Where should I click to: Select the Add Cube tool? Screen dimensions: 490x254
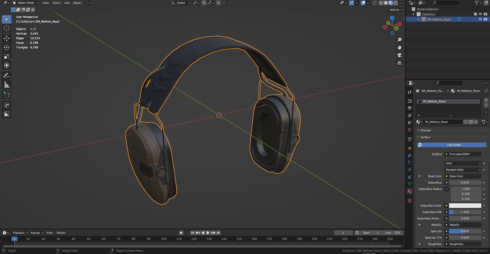click(x=6, y=95)
